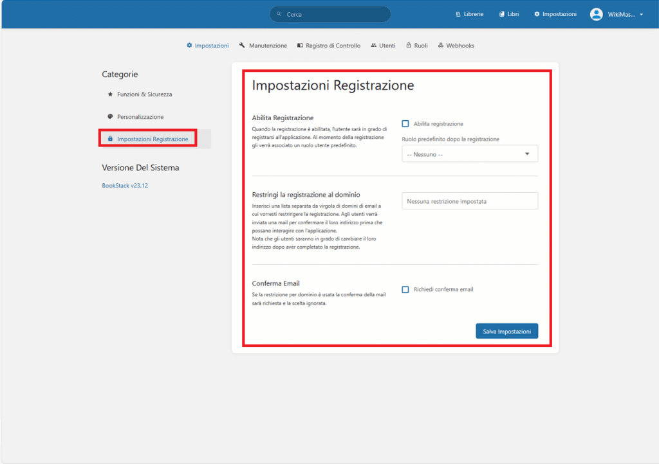Click the domain restriction input field
Image resolution: width=659 pixels, height=464 pixels.
click(x=469, y=201)
